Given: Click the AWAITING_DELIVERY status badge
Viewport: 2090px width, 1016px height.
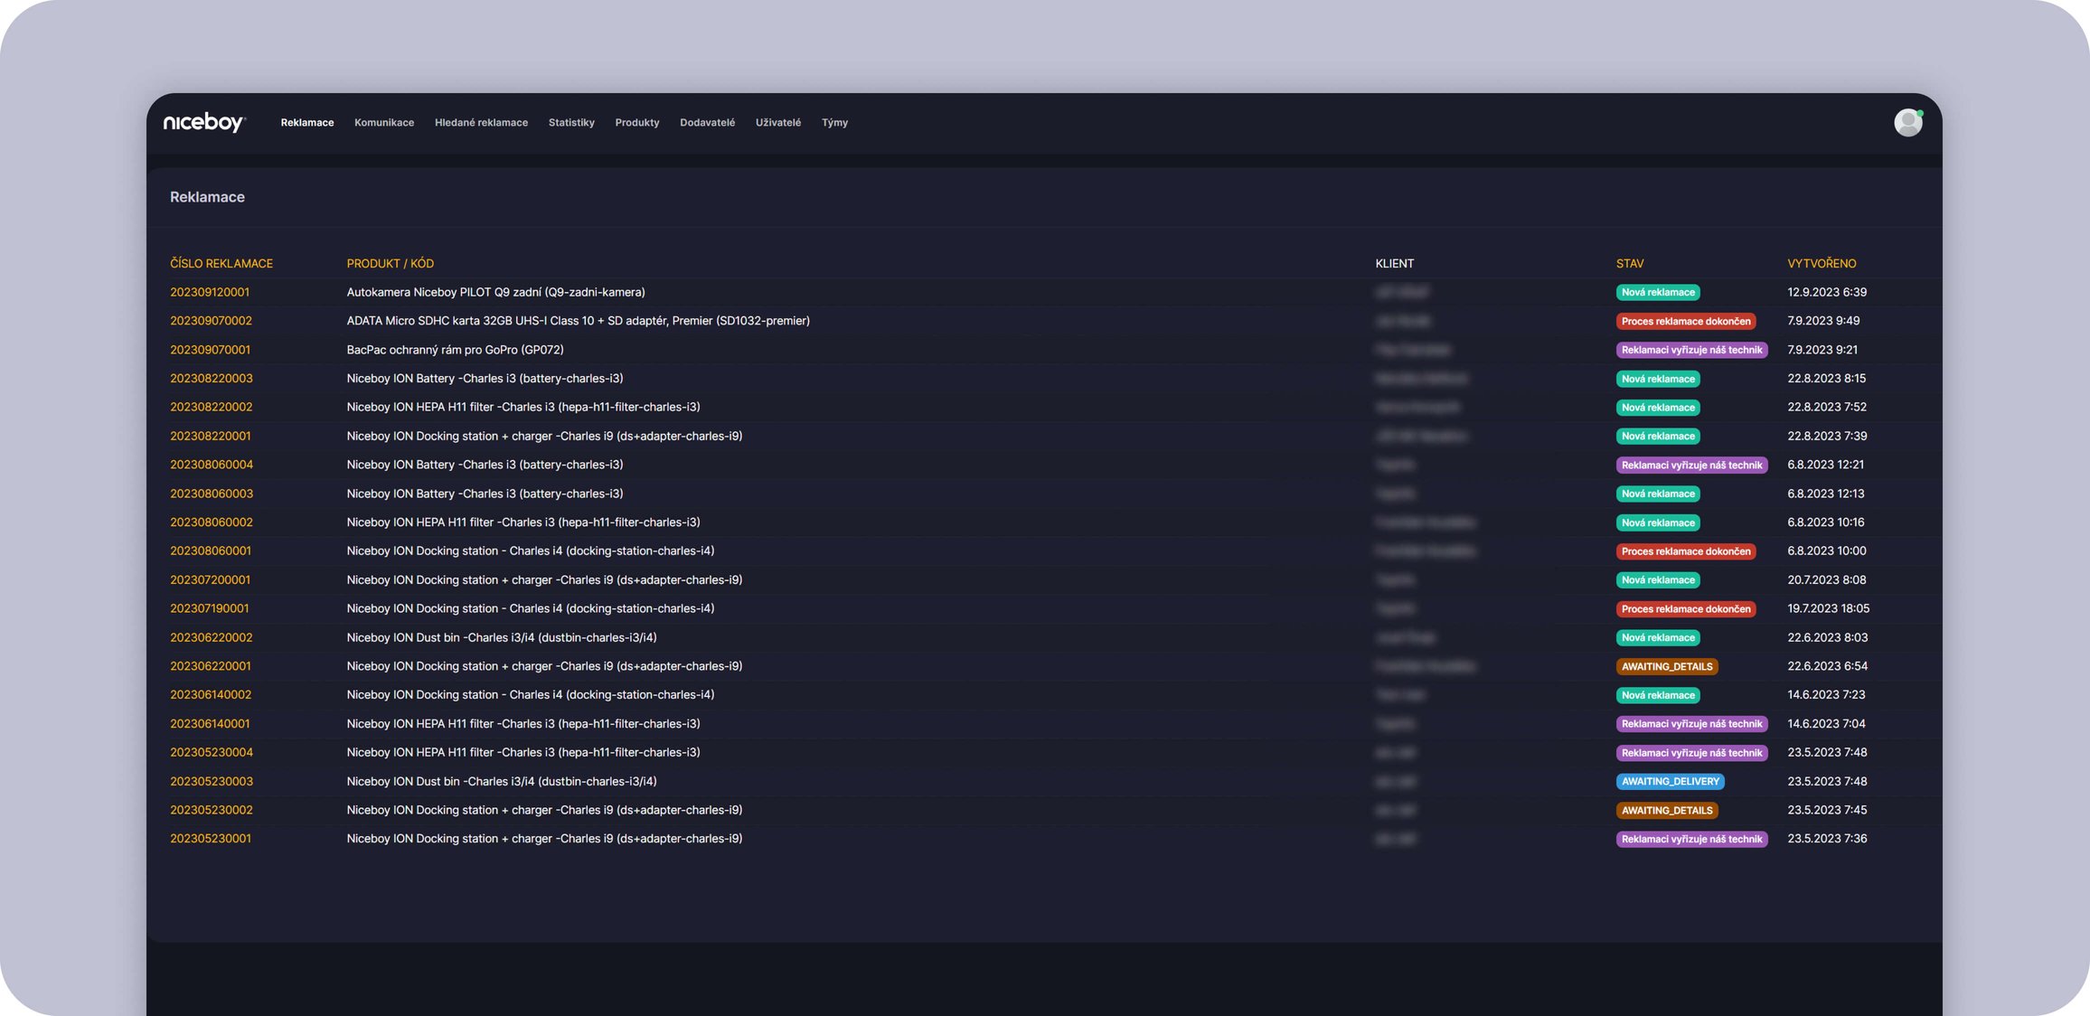Looking at the screenshot, I should click(x=1670, y=782).
